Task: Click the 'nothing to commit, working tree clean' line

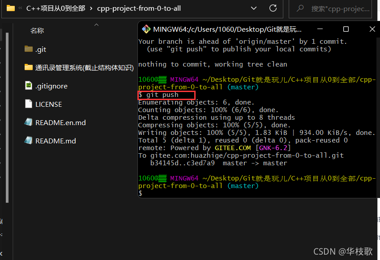Action: click(213, 65)
